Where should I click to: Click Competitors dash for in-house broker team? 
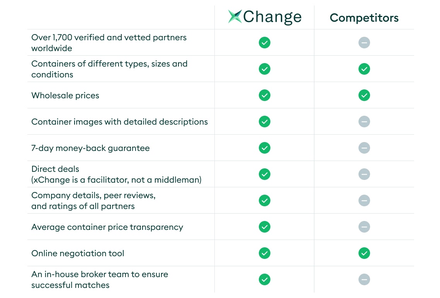click(364, 279)
